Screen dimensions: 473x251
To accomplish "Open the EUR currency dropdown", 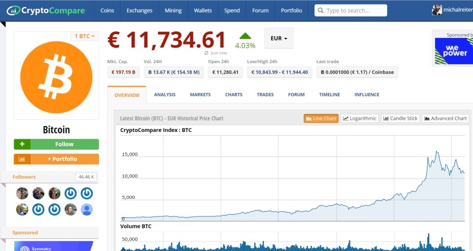I will [x=279, y=38].
